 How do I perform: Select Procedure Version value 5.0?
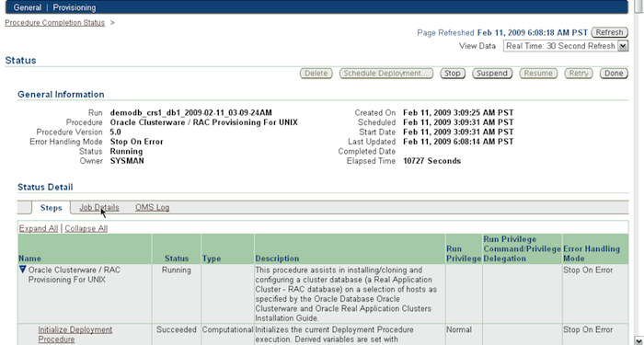click(115, 132)
